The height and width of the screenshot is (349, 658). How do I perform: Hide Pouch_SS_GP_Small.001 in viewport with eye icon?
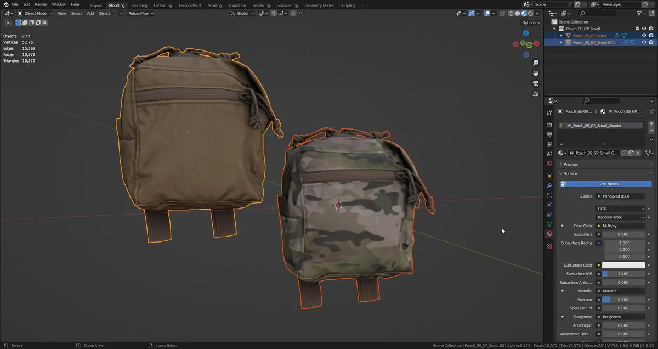[644, 42]
